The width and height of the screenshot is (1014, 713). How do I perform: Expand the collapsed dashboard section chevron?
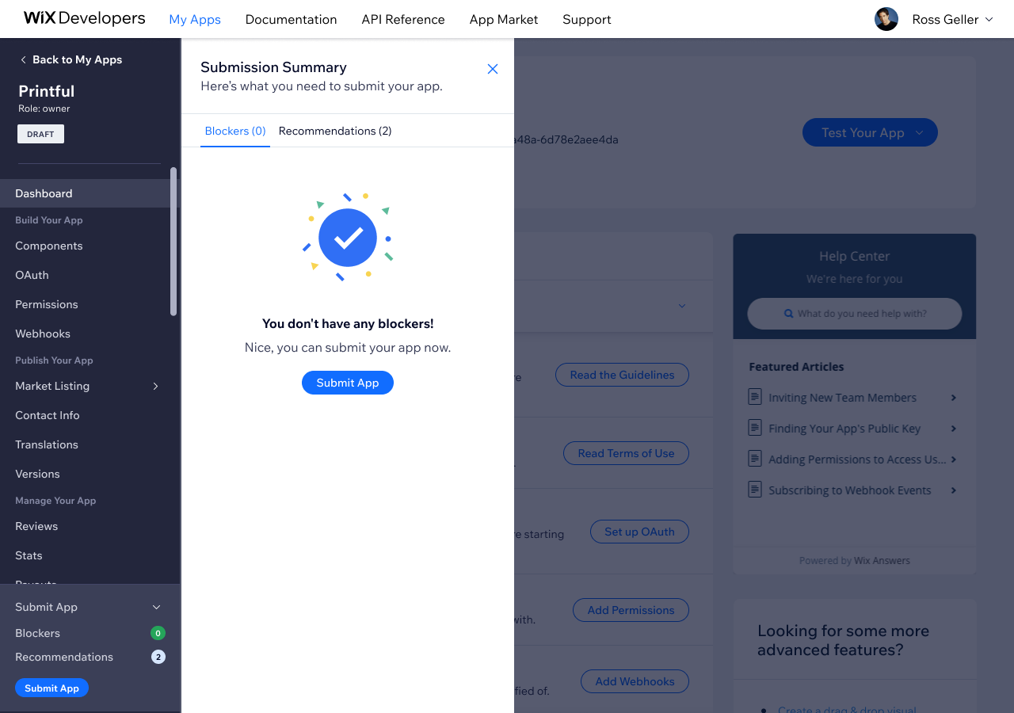682,306
